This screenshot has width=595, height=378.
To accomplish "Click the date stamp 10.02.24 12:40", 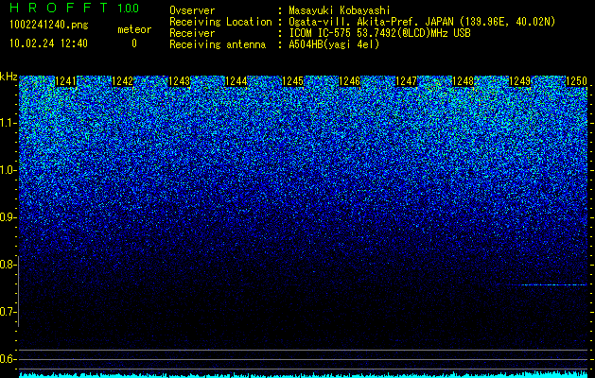I will (48, 43).
